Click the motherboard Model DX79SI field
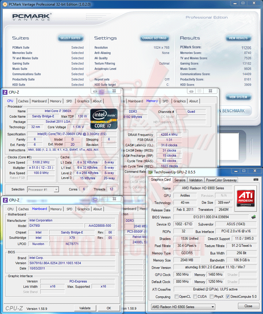 [56, 226]
